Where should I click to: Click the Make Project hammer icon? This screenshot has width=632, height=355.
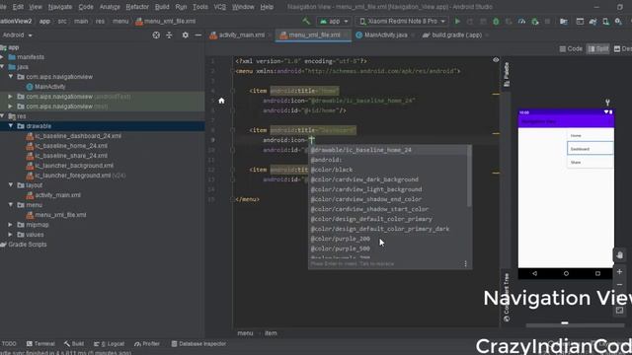coord(306,22)
